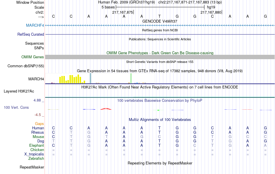Click the hg19 assembly label by scale
This screenshot has width=275, height=174.
click(211, 7)
